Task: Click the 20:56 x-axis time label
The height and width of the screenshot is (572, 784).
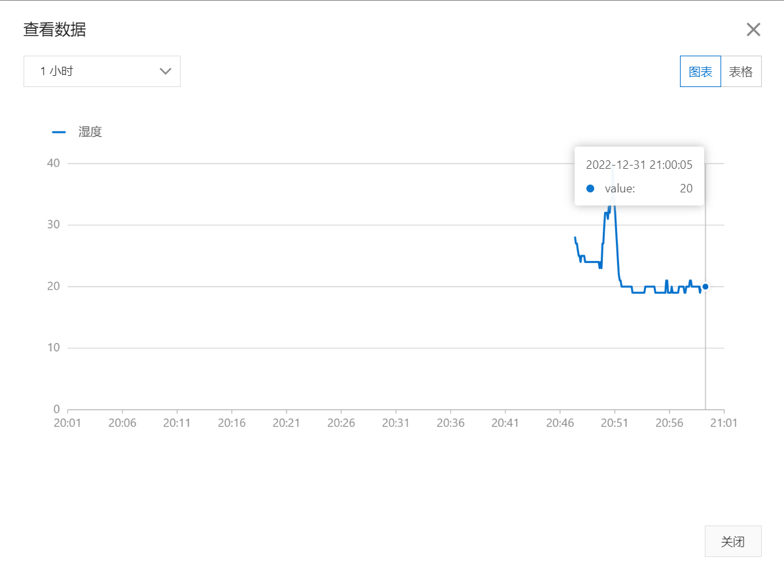Action: tap(669, 423)
